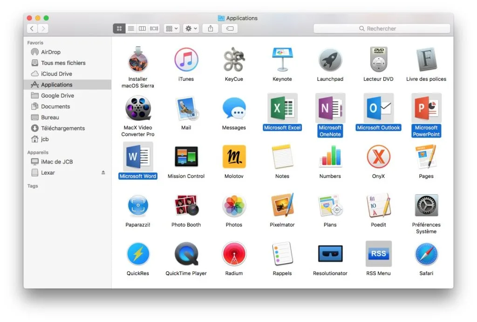Click the Edit Tags toolbar button
This screenshot has height=322, width=477.
pyautogui.click(x=230, y=28)
